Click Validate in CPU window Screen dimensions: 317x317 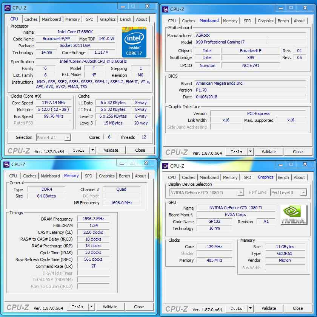(111, 150)
